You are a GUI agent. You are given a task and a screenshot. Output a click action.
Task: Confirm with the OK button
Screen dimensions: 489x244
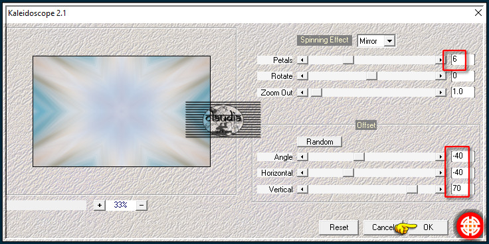[x=428, y=227]
